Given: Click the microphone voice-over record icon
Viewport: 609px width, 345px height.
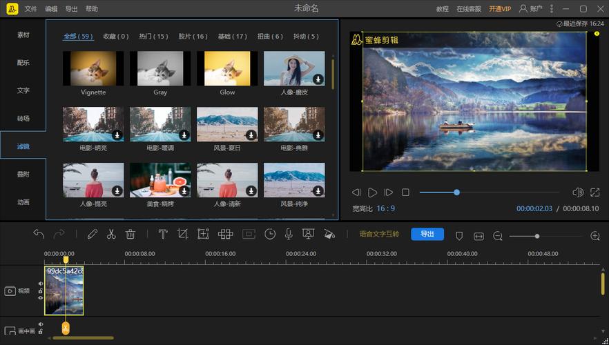Looking at the screenshot, I should (289, 235).
